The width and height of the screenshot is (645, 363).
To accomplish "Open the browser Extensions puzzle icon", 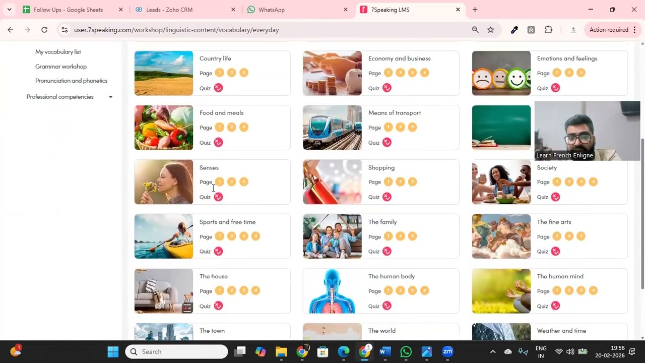I will [x=548, y=30].
